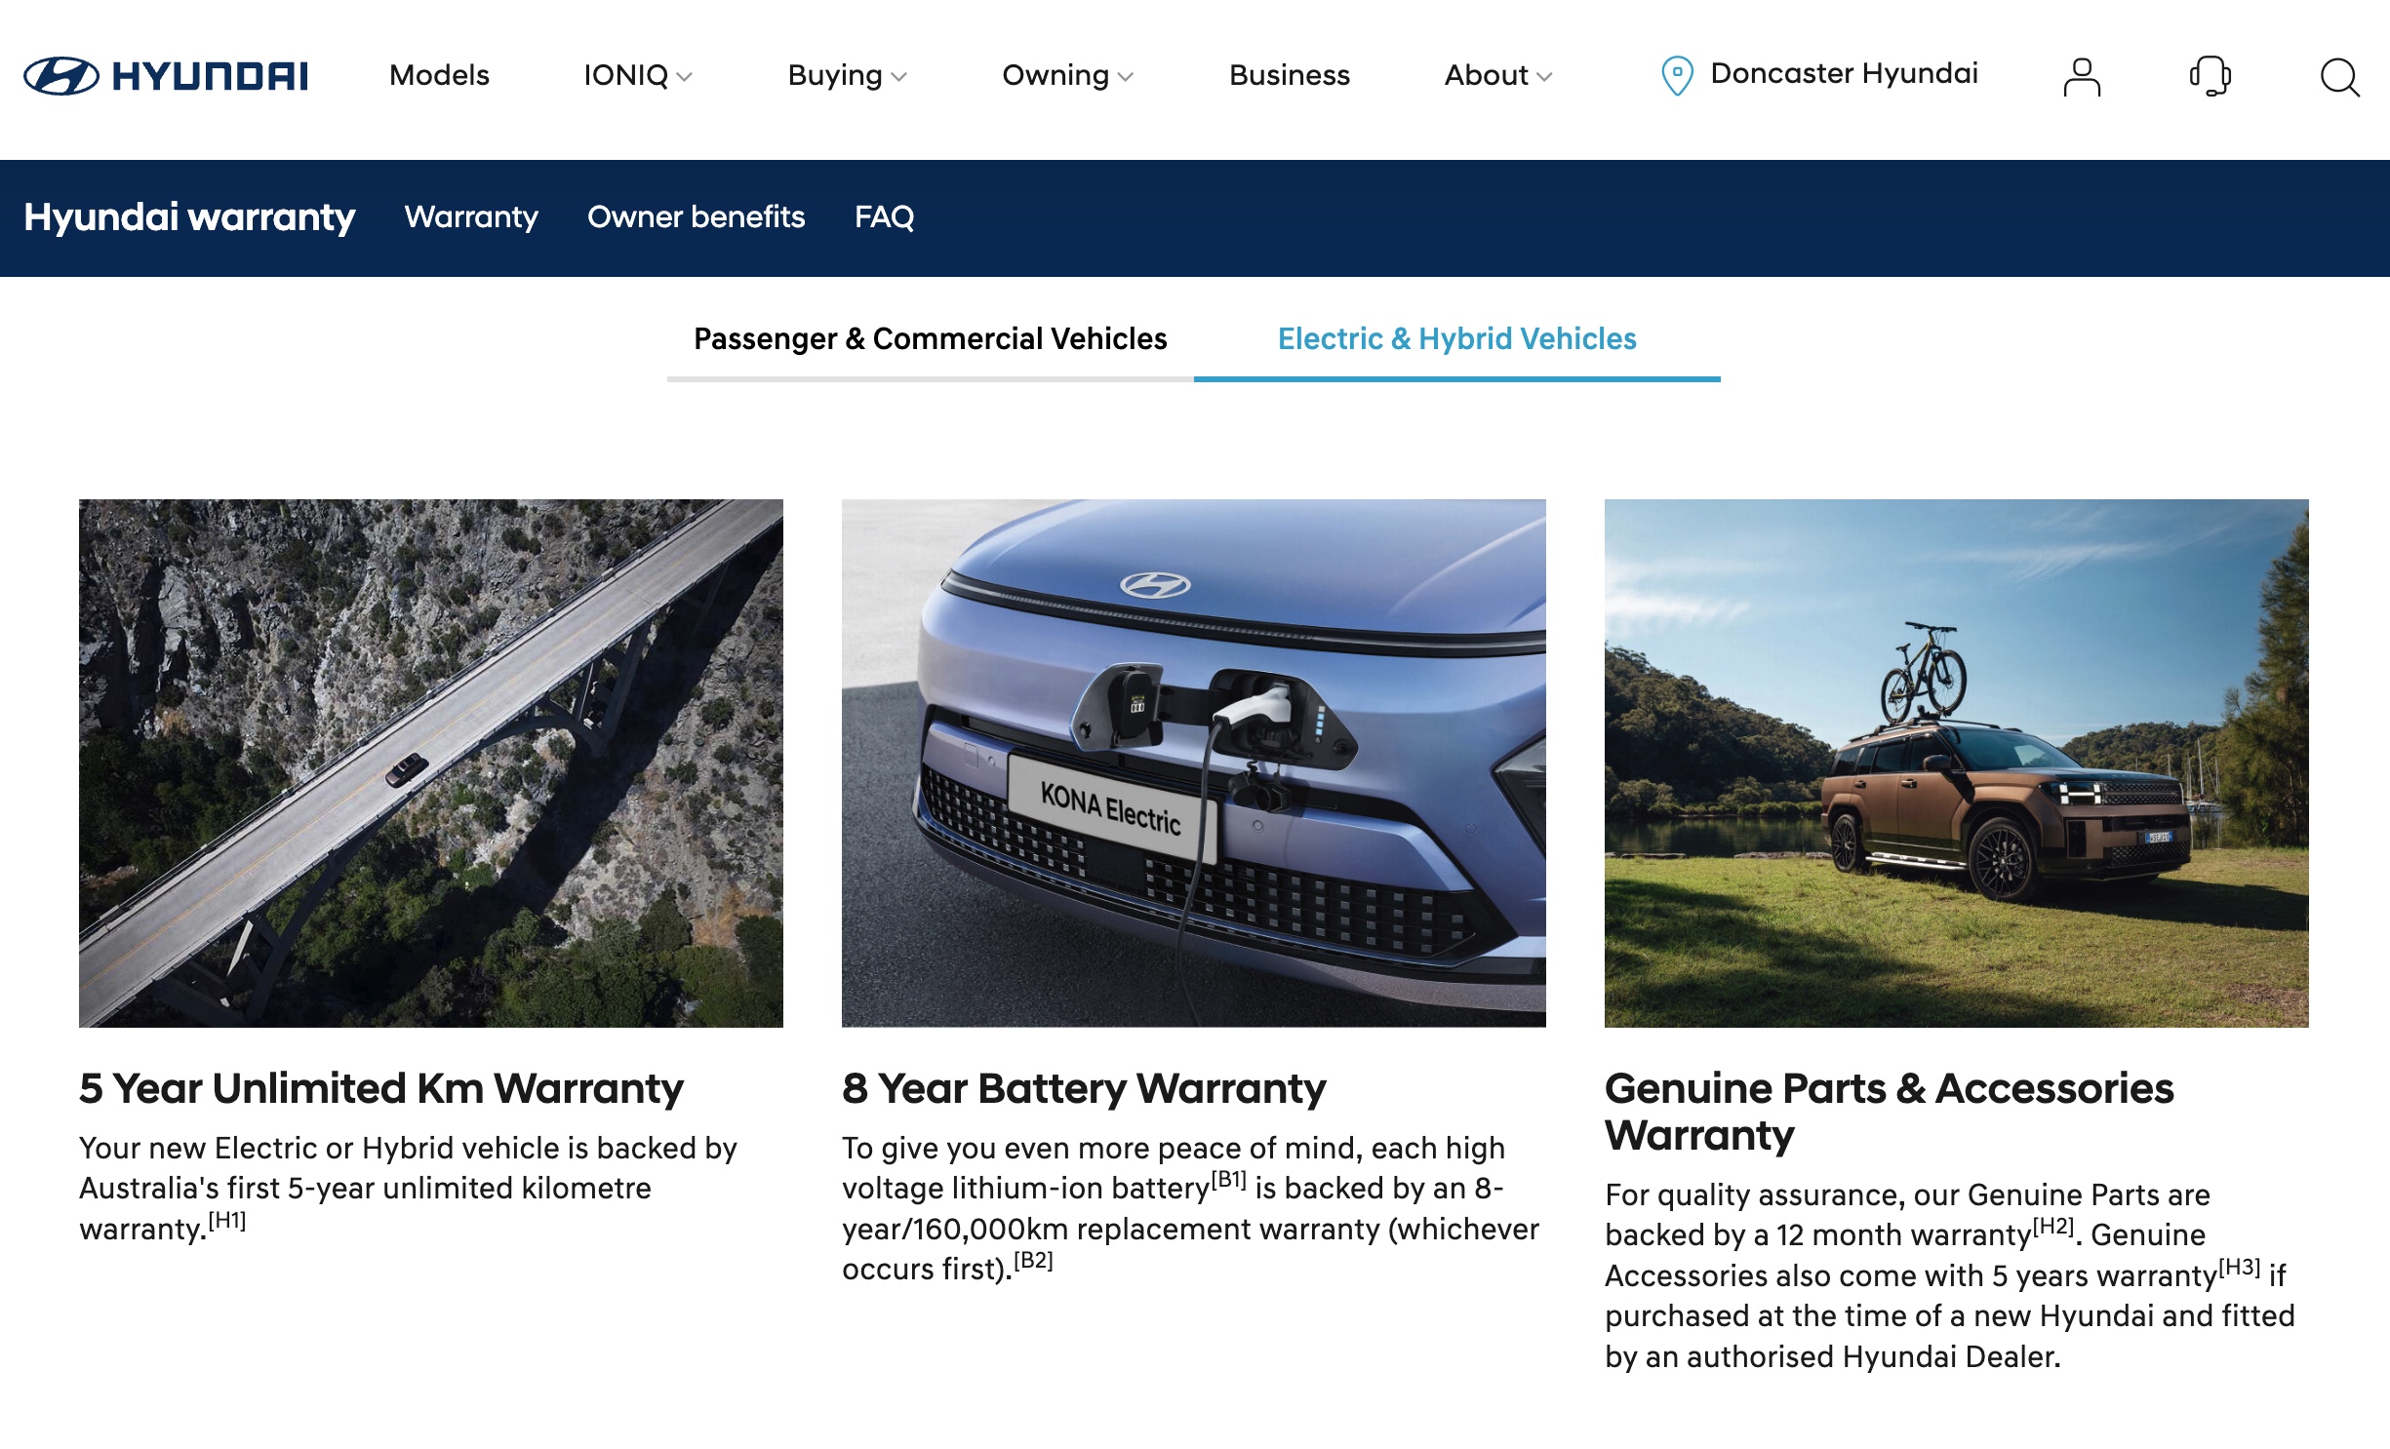This screenshot has width=2390, height=1449.
Task: Open the [H2] footnote reference
Action: point(2053,1227)
